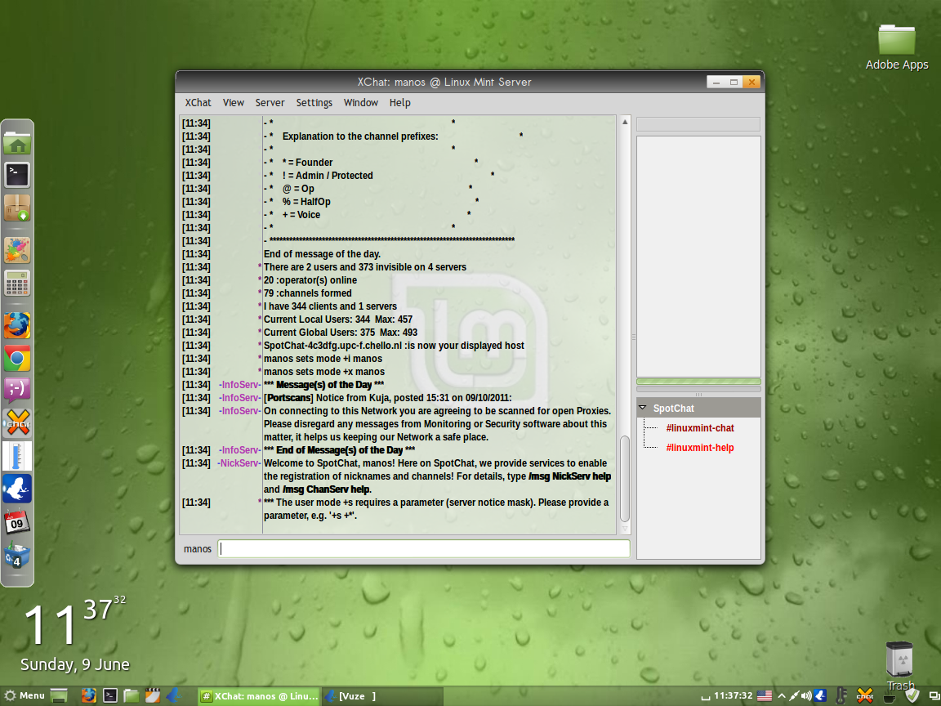Open the calendar icon showing 09
Screen dimensions: 941x706
coord(17,521)
